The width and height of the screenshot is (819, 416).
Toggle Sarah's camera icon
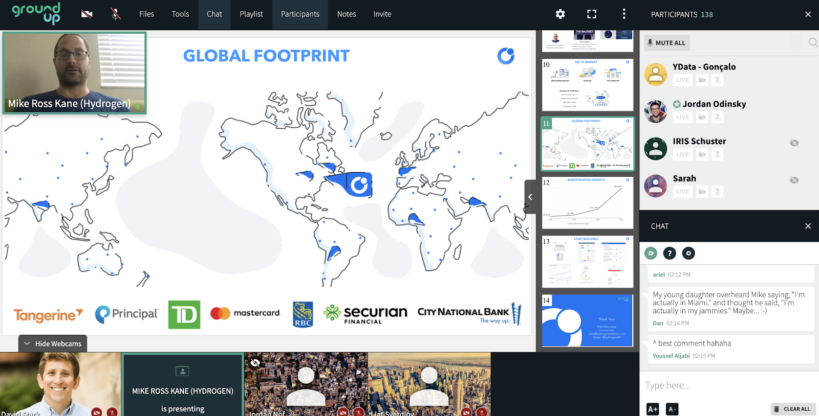(702, 192)
